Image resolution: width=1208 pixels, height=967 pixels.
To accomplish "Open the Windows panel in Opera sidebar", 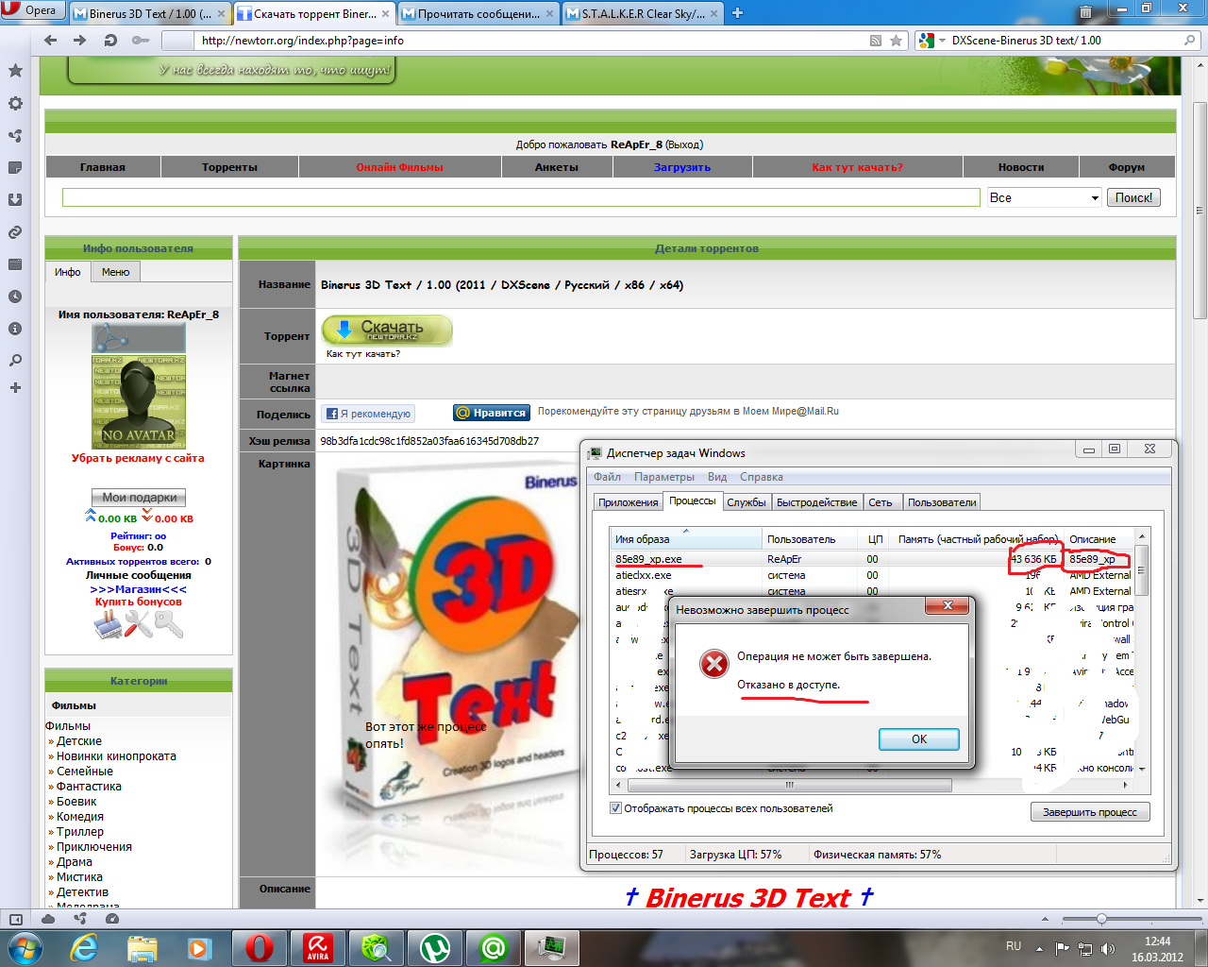I will 15,264.
